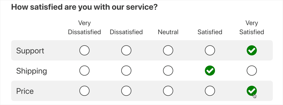Click the Price row label
The width and height of the screenshot is (283, 105).
[25, 91]
